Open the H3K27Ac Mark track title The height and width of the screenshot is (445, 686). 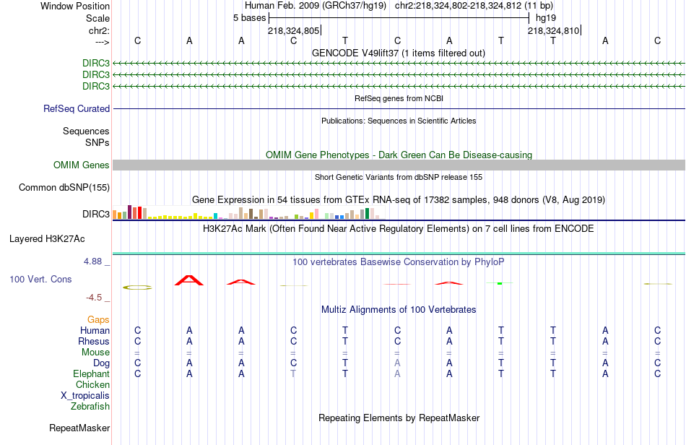coord(398,229)
